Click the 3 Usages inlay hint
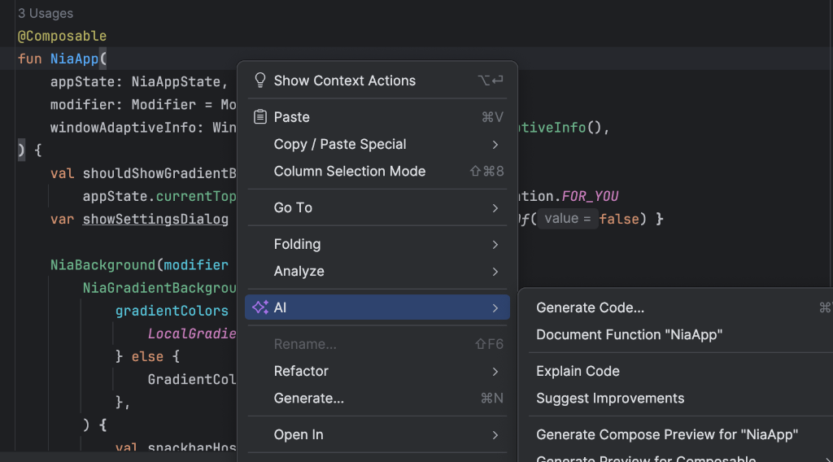833x462 pixels. click(46, 14)
